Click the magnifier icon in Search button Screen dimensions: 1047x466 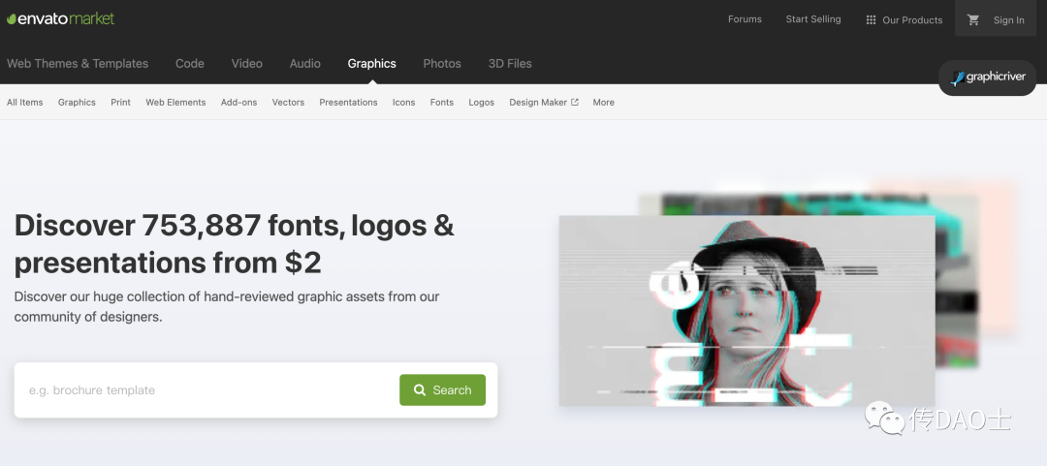pos(420,389)
